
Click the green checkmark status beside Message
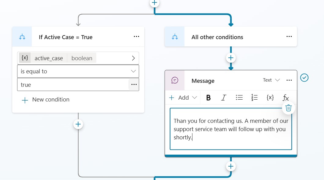pos(304,78)
